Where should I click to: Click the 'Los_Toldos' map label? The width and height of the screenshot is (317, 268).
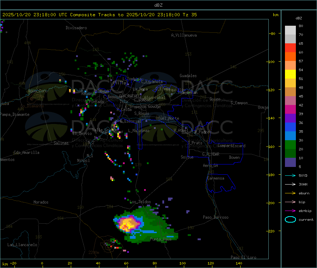coord(140,202)
